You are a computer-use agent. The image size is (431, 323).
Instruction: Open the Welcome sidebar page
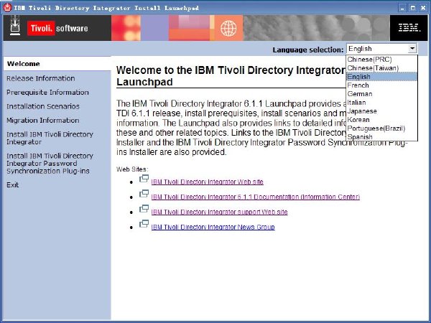coord(57,64)
